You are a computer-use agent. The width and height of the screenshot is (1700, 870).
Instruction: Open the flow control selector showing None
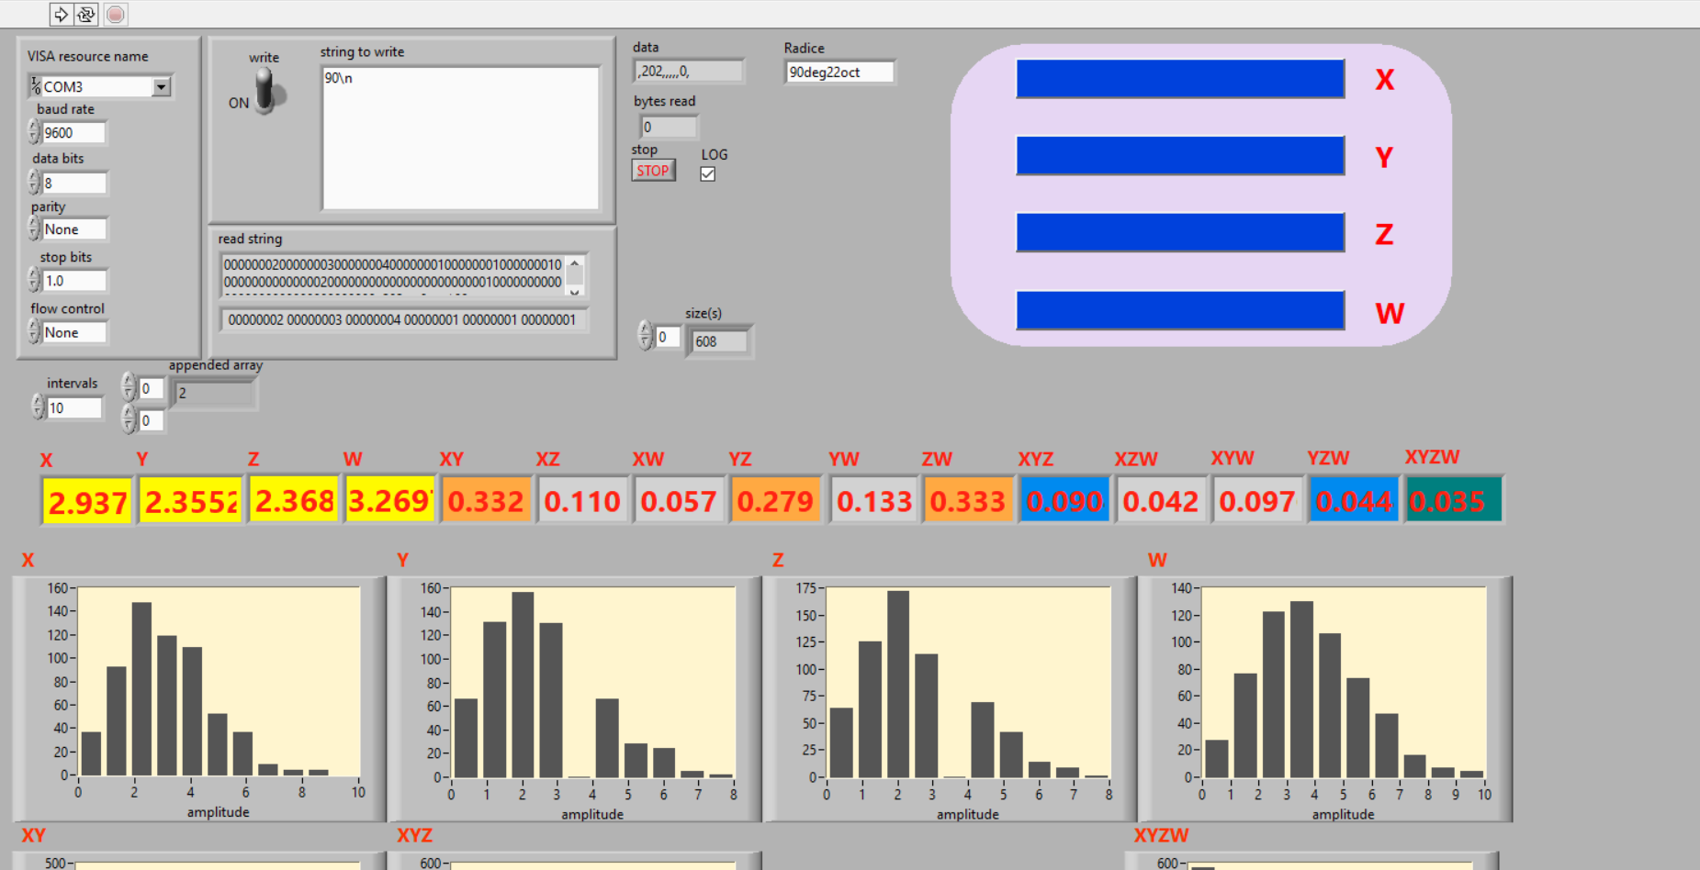tap(74, 332)
